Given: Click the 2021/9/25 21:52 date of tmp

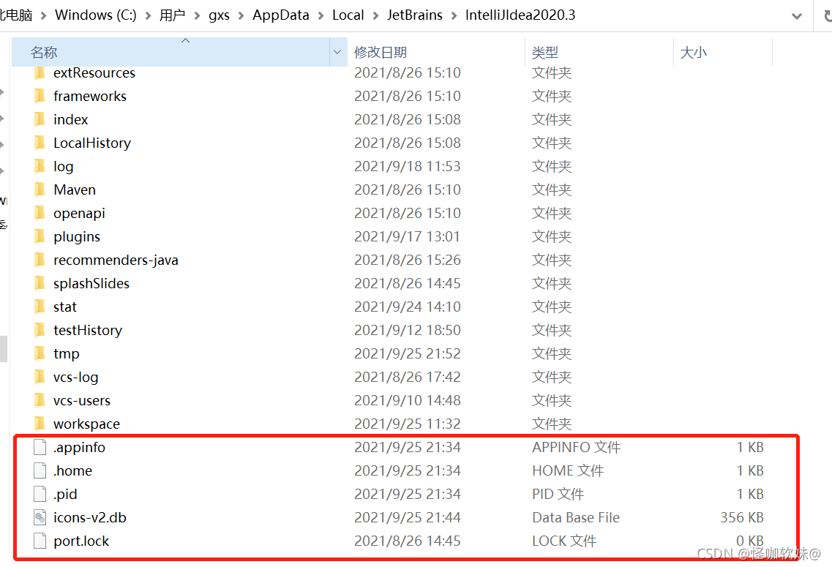Looking at the screenshot, I should [x=408, y=353].
